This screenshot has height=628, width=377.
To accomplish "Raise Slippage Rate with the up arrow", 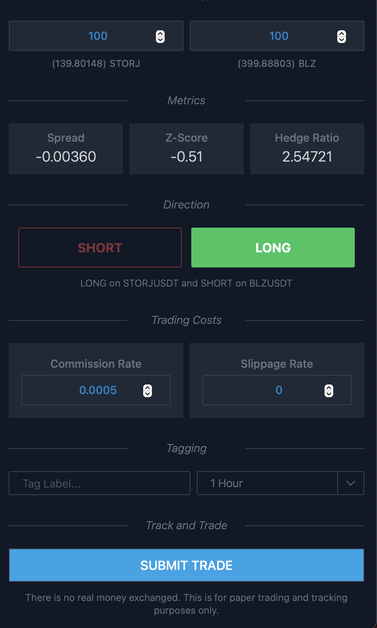I will (329, 388).
